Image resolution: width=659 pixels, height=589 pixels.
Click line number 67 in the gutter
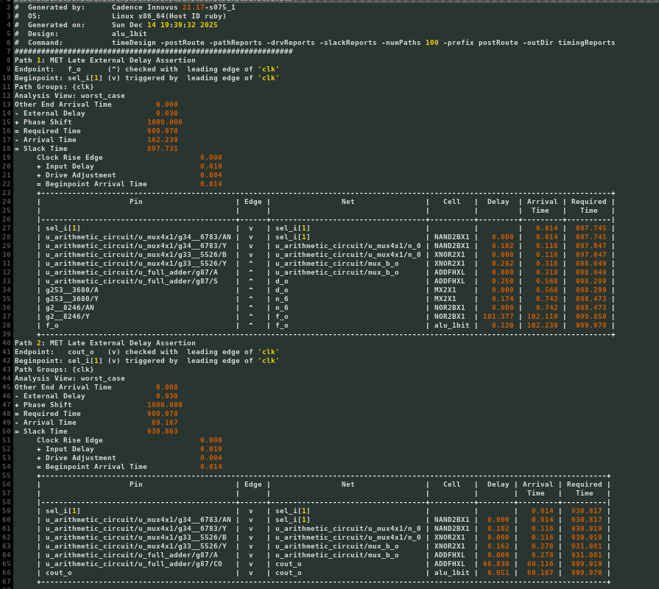(x=7, y=581)
